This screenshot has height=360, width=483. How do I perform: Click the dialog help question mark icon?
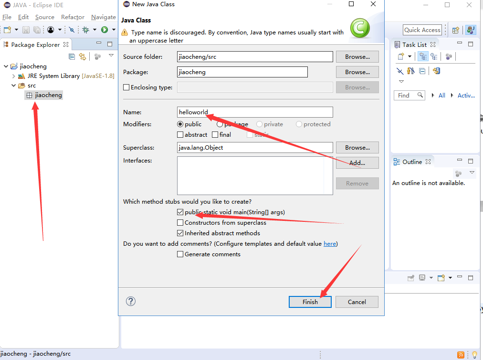coord(131,301)
